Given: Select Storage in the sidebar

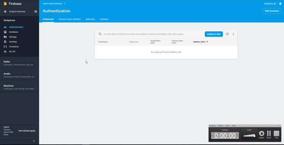Looking at the screenshot, I should (x=13, y=37).
